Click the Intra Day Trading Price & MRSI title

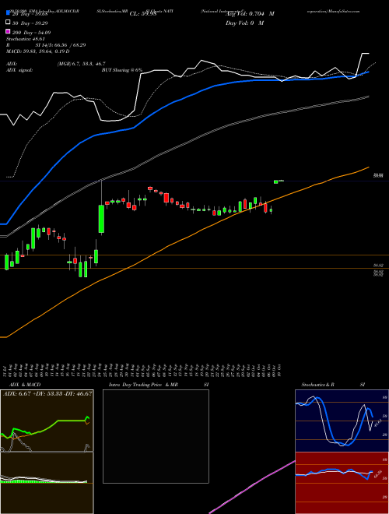159,385
